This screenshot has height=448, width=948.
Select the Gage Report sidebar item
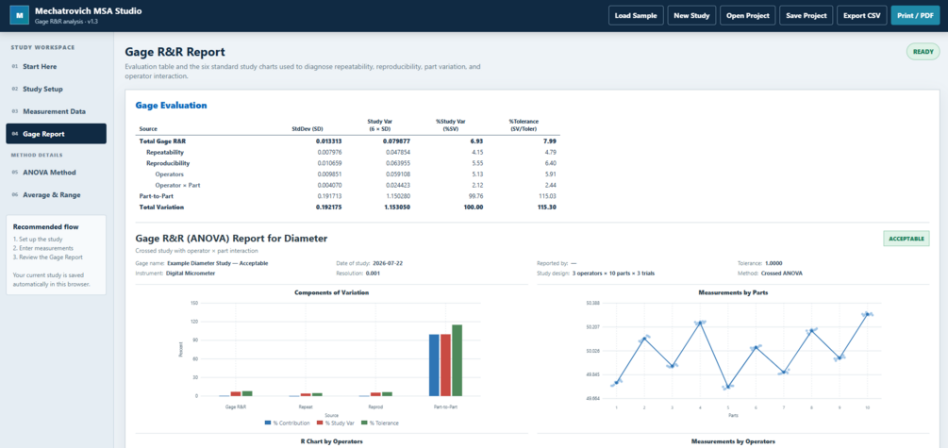(57, 134)
